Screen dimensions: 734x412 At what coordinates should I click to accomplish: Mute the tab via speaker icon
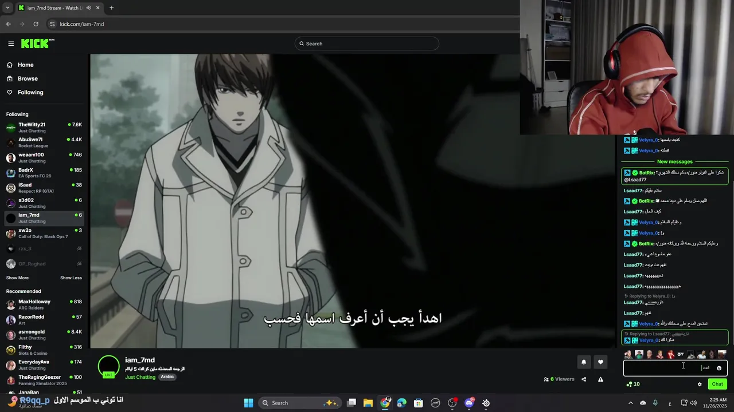(88, 8)
